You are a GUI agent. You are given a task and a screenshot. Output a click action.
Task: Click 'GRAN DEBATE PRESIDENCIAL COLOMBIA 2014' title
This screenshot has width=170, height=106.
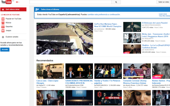point(79,82)
